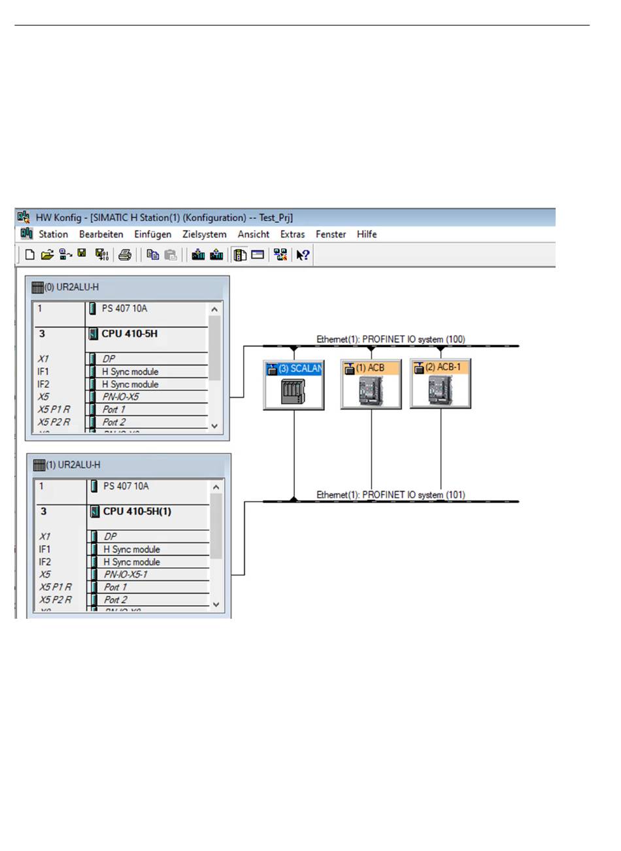Viewport: 621px width, 851px height.
Task: Open the Extras menu
Action: 293,234
